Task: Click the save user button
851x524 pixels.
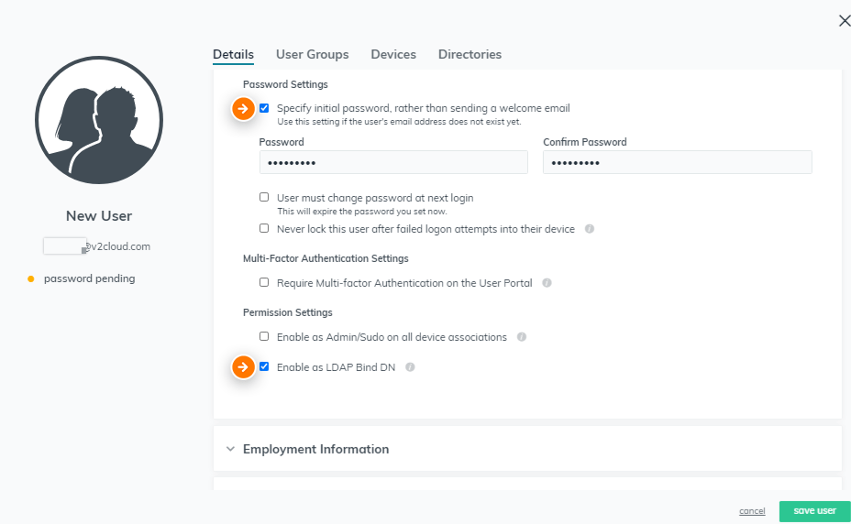Action: point(814,511)
